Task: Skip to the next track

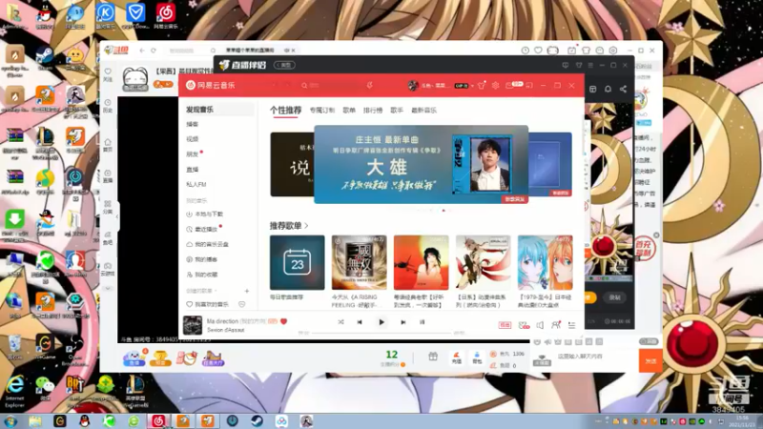Action: (x=402, y=322)
